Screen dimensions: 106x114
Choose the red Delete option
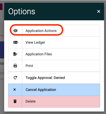pyautogui.click(x=54, y=101)
